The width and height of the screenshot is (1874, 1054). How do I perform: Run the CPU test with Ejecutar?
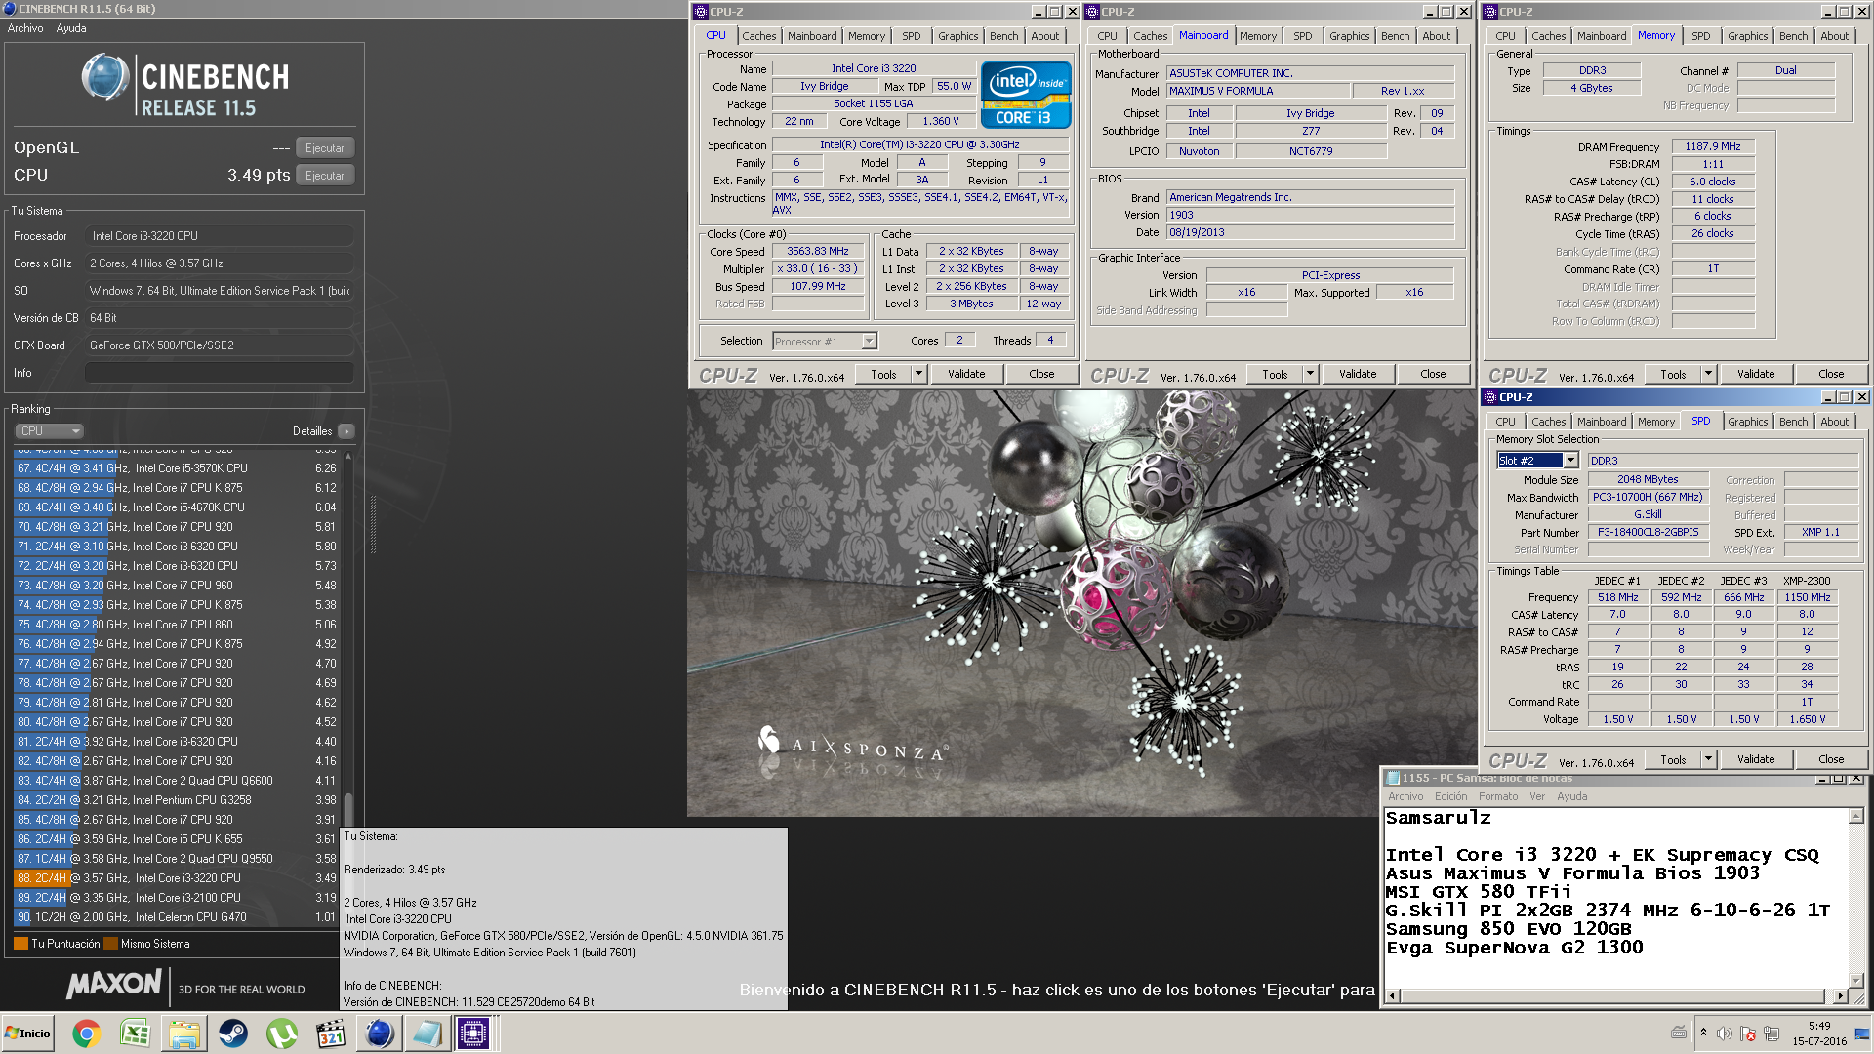tap(325, 176)
